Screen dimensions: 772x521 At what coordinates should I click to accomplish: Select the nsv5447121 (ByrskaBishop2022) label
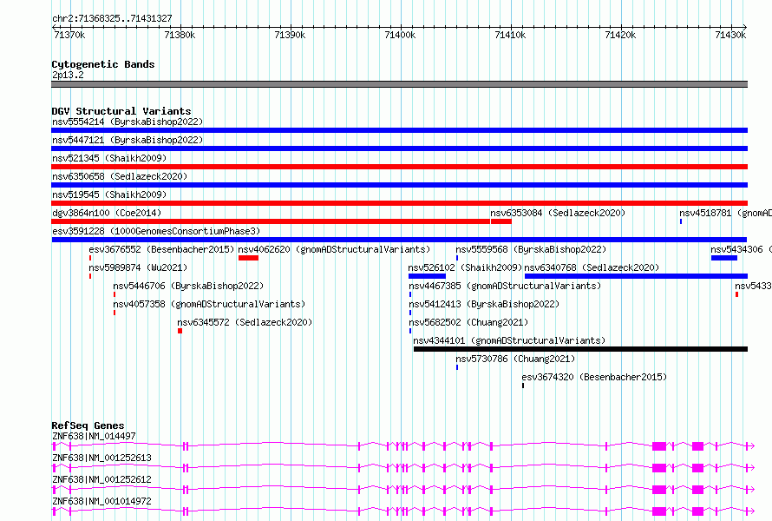[x=128, y=140]
